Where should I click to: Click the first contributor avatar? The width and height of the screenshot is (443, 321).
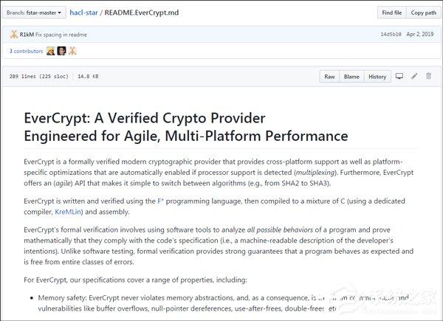click(x=51, y=51)
